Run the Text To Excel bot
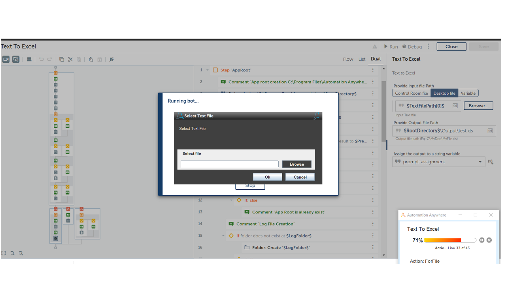This screenshot has height=284, width=506. click(x=391, y=47)
